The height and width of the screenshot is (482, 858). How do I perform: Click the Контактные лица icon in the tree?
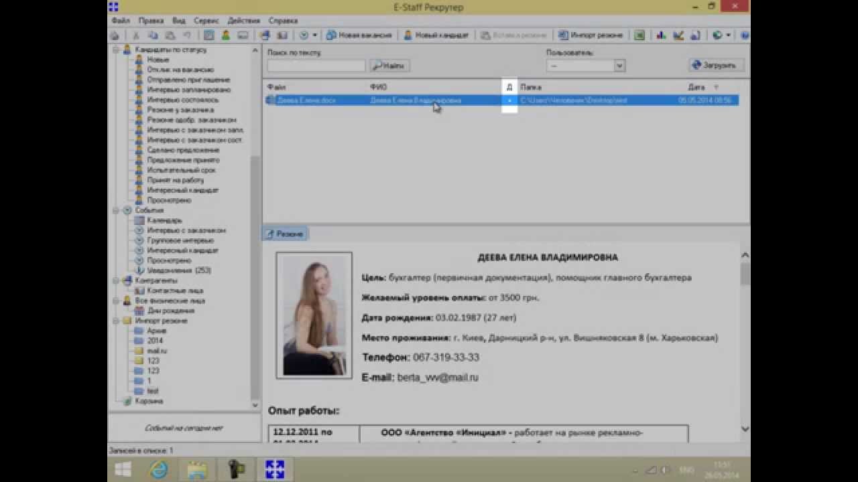tap(139, 291)
